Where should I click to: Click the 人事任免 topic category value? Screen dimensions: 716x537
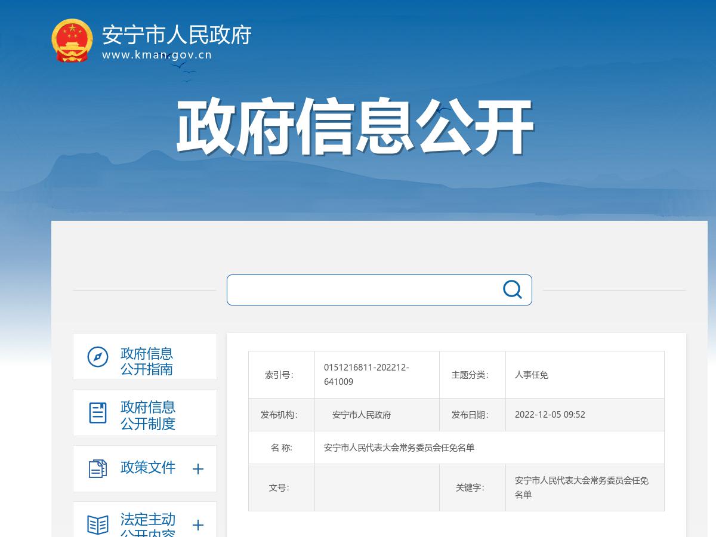[532, 375]
